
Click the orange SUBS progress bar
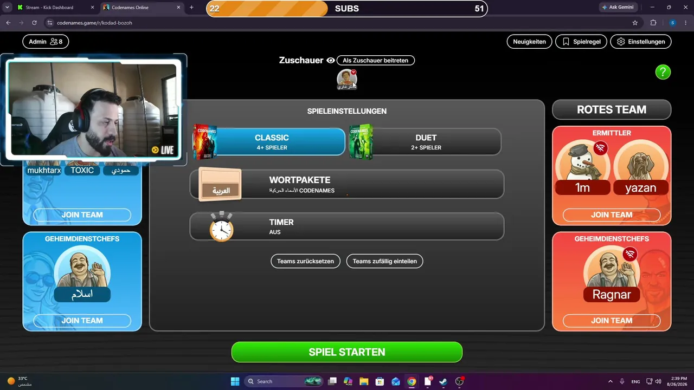click(x=346, y=9)
